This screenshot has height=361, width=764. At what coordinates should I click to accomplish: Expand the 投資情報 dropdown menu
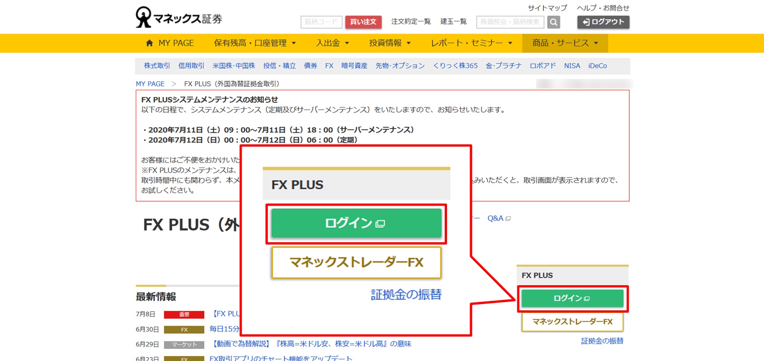390,43
